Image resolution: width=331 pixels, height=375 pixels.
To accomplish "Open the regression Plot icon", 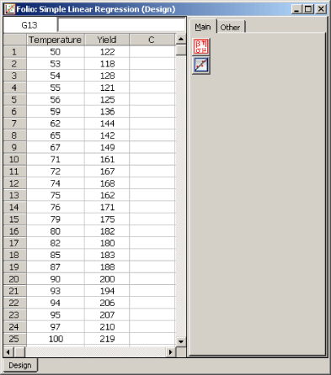I will pyautogui.click(x=201, y=66).
